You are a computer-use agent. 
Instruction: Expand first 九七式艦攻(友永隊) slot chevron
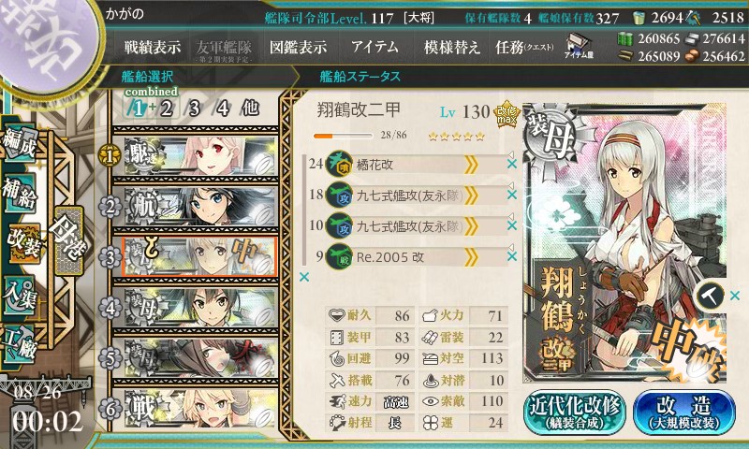(x=471, y=196)
